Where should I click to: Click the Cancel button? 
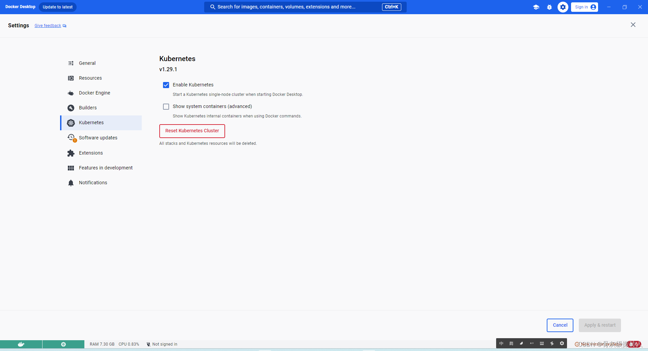pos(560,325)
